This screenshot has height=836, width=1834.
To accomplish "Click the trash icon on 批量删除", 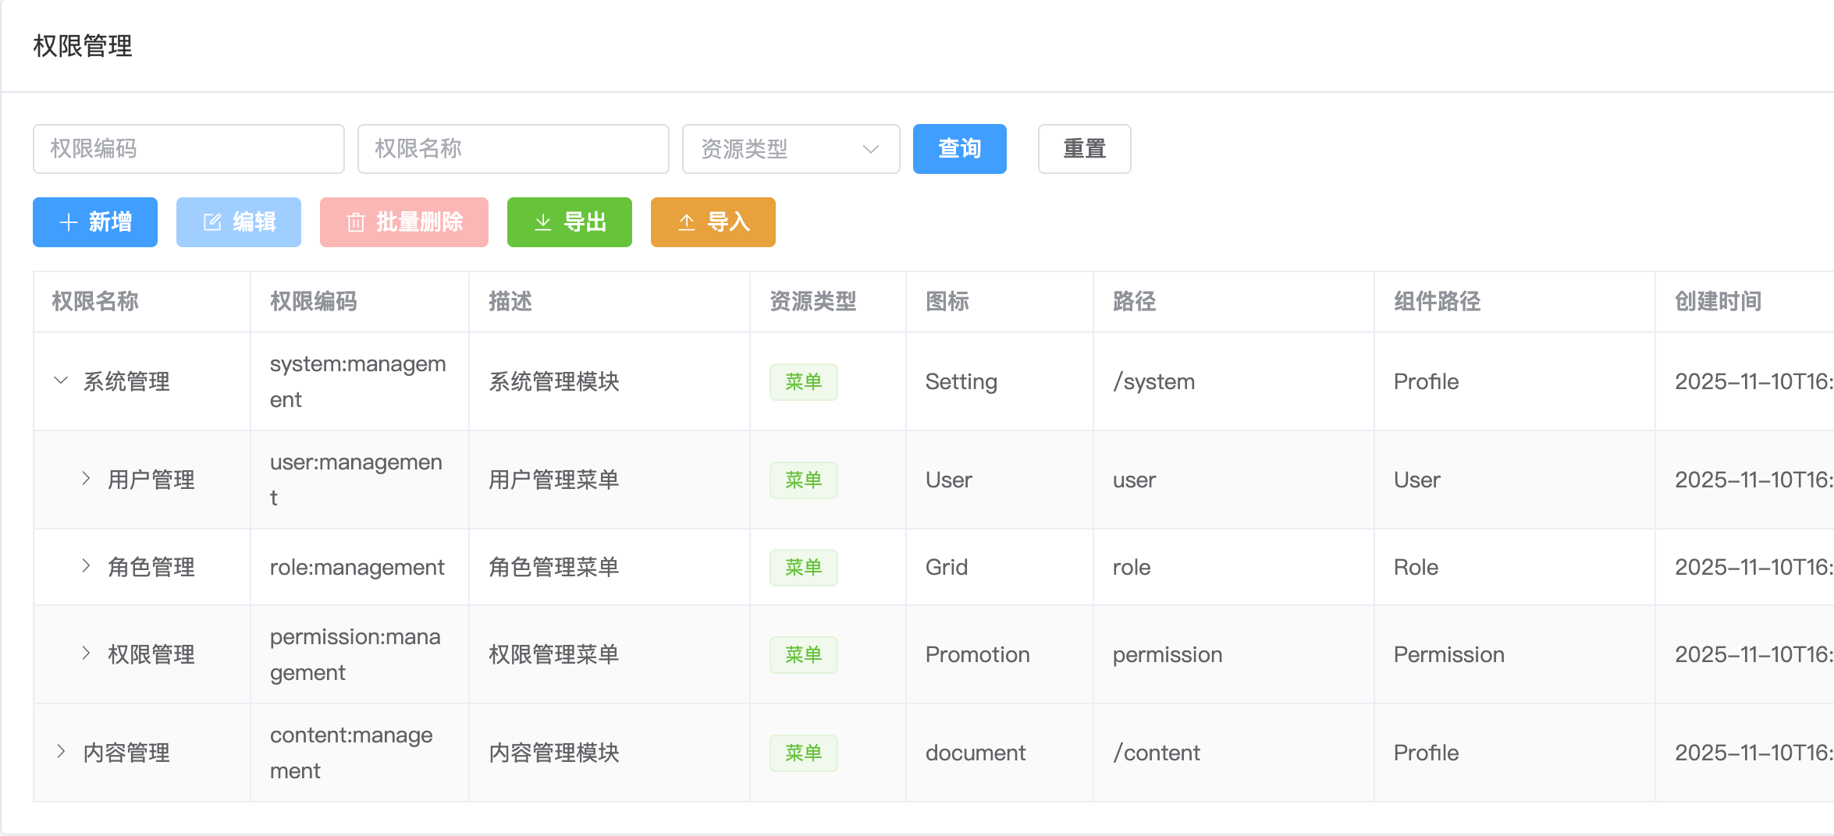I will click(355, 223).
